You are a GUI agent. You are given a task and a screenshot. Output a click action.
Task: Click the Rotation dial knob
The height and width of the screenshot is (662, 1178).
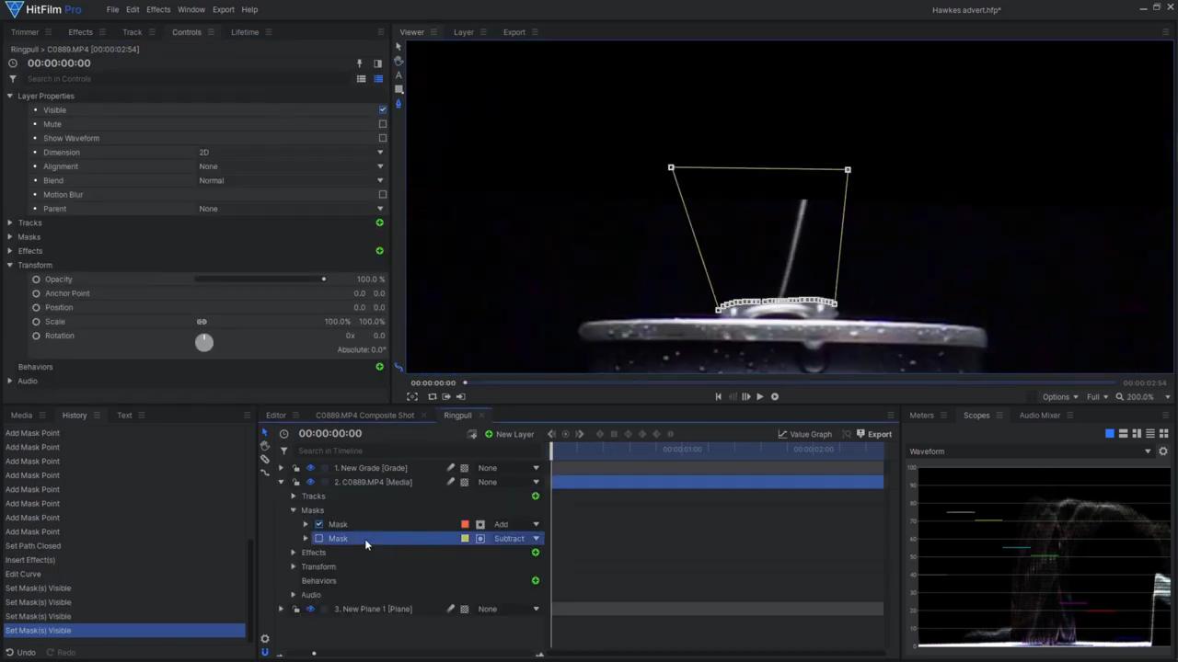point(204,342)
